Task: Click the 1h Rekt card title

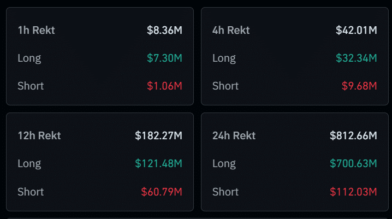Action: click(x=36, y=30)
